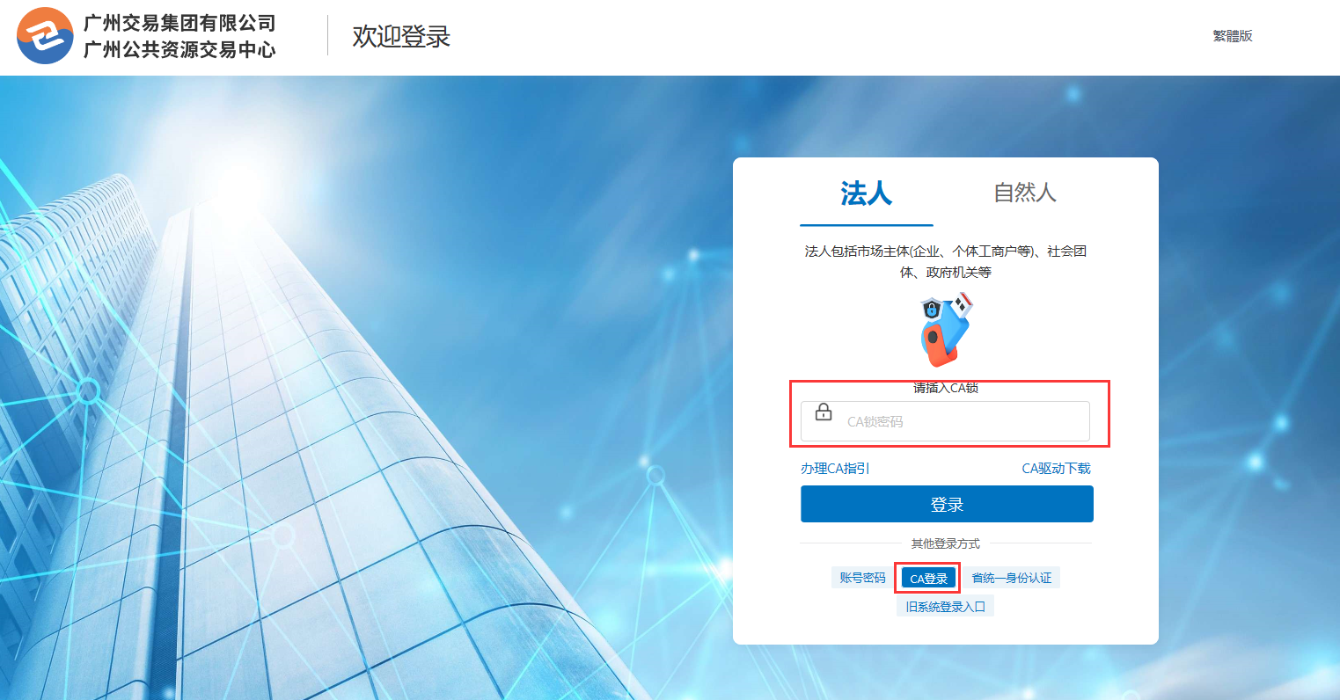Choose 省统一身份认证 login option
Image resolution: width=1340 pixels, height=700 pixels.
point(1011,578)
